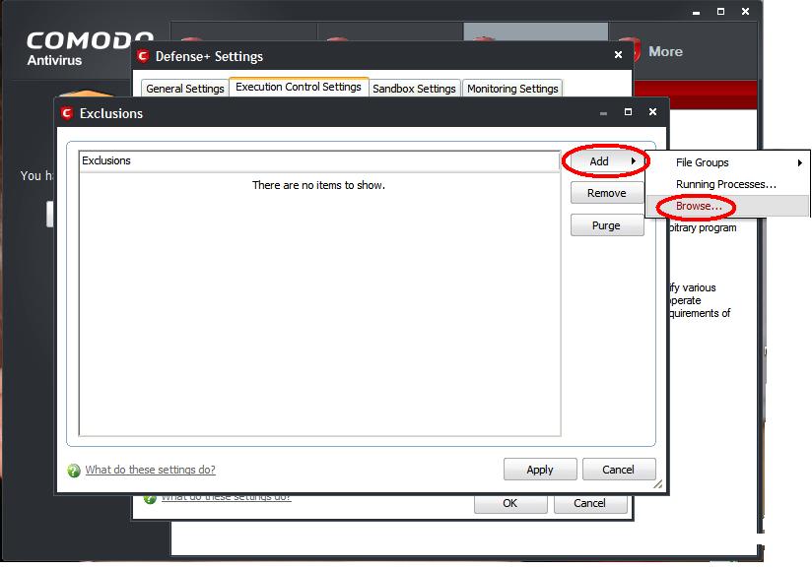This screenshot has height=569, width=812.
Task: Switch to the General Settings tab
Action: click(185, 89)
